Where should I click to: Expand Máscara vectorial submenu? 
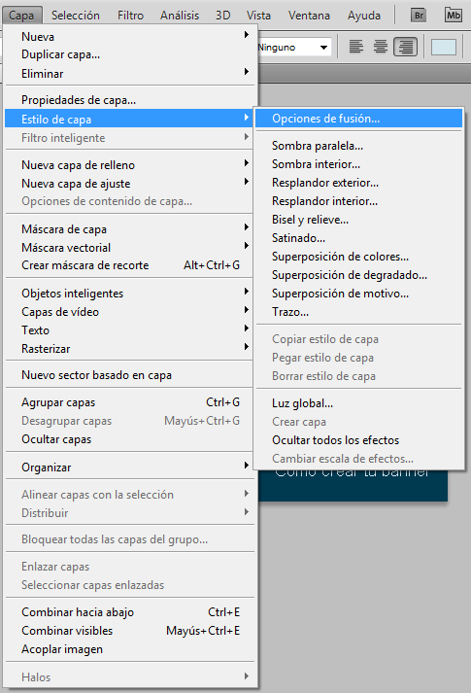click(x=130, y=248)
